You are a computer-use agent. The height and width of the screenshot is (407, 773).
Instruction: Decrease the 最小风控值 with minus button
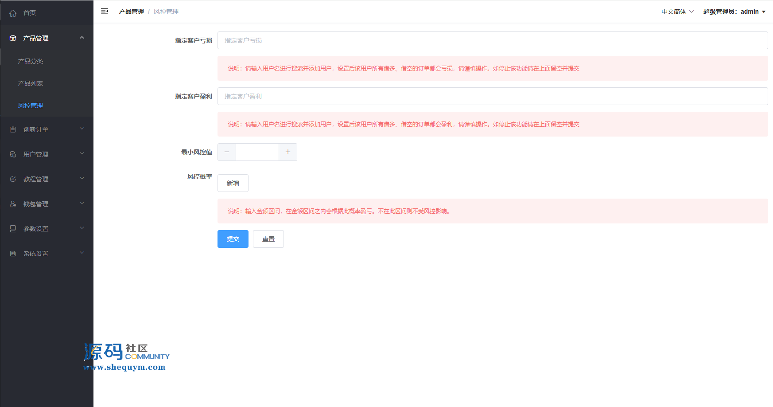(227, 152)
